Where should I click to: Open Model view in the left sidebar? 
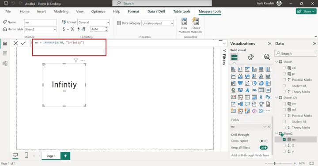click(5, 64)
